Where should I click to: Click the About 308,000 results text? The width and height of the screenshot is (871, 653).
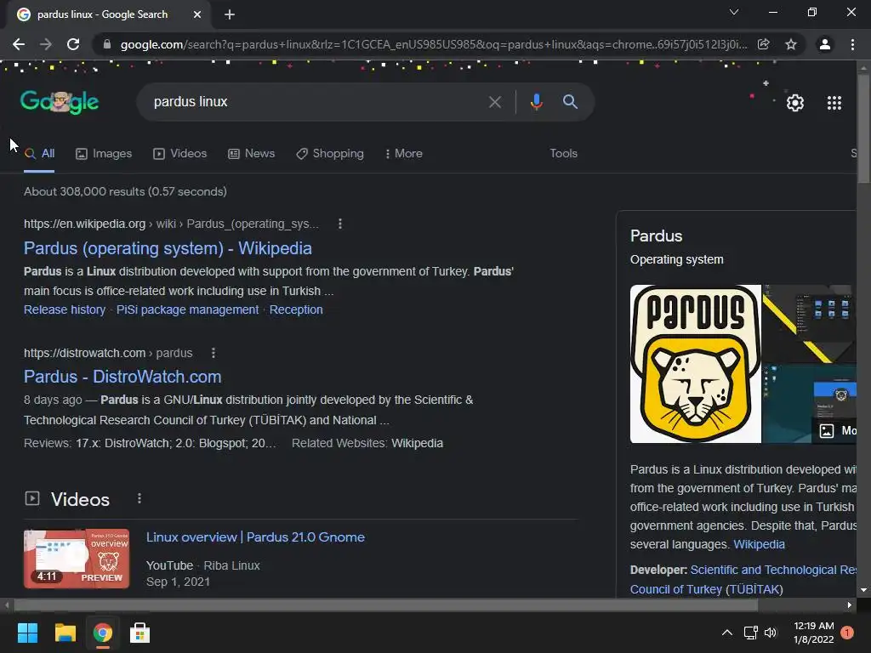coord(125,191)
